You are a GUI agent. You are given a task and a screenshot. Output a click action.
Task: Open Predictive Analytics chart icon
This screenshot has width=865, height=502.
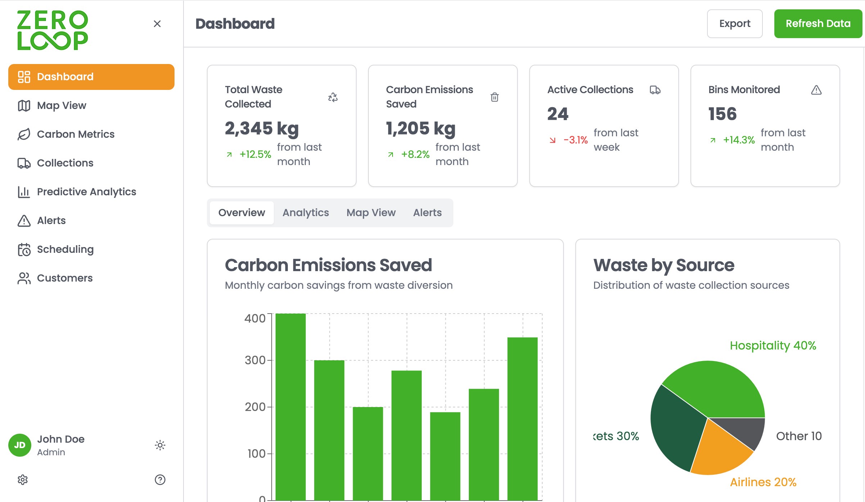(24, 192)
